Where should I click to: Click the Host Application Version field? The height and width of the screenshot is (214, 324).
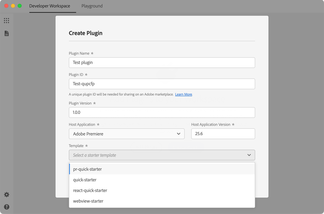223,134
